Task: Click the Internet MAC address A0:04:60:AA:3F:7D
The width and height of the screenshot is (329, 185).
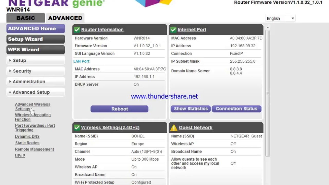Action: (246, 38)
